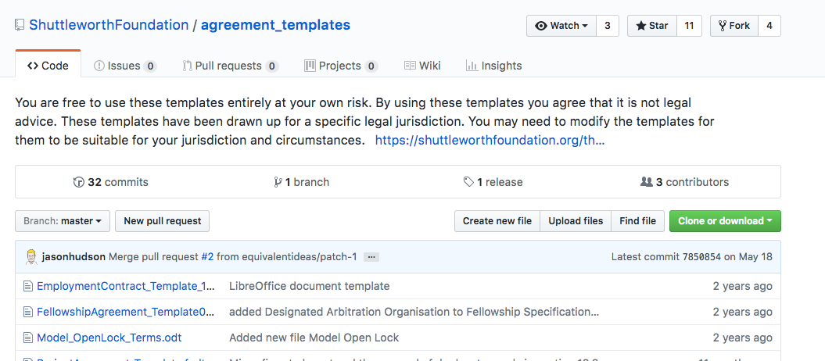This screenshot has width=825, height=361.
Task: View the 32 commits history
Action: point(111,182)
